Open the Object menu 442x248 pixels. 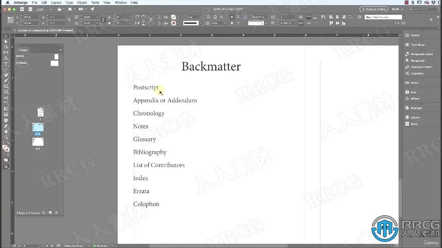pyautogui.click(x=82, y=2)
